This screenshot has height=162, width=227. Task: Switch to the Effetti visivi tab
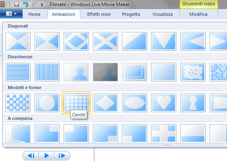tap(99, 14)
